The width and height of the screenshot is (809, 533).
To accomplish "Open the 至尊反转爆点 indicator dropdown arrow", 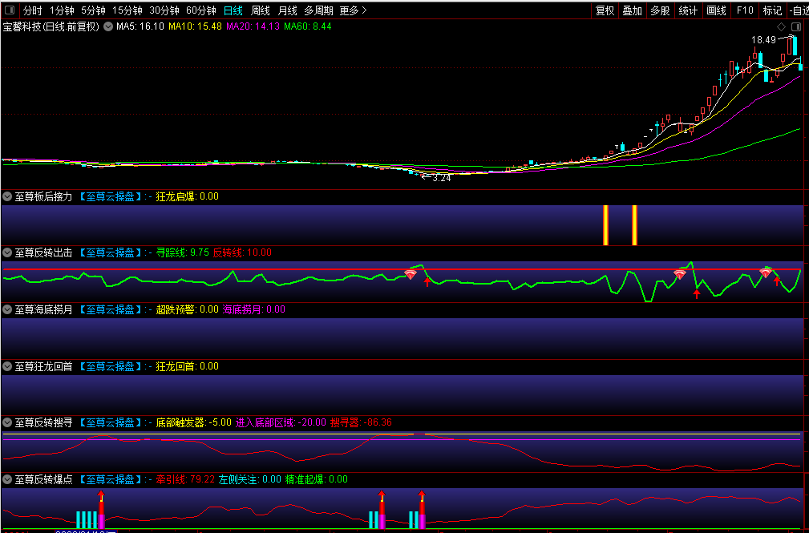I will 8,479.
